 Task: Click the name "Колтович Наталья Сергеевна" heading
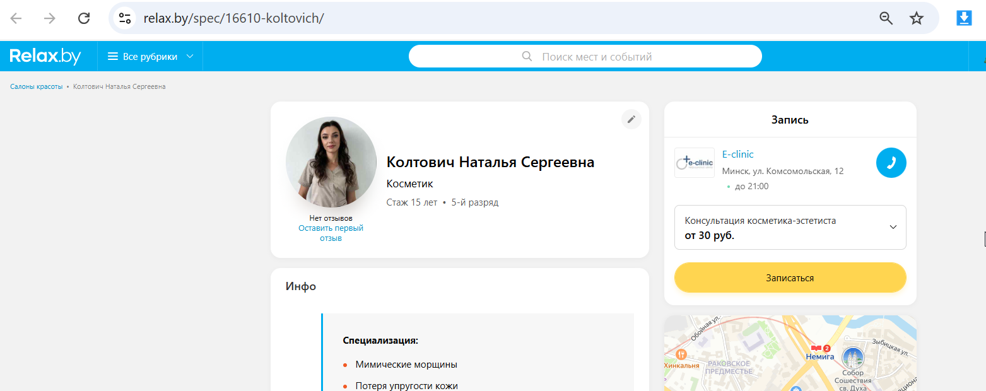[490, 162]
